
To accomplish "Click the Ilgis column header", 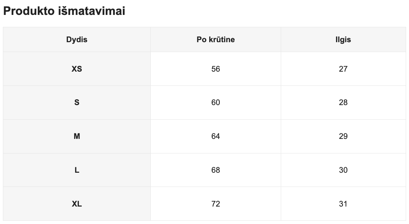I will [343, 40].
